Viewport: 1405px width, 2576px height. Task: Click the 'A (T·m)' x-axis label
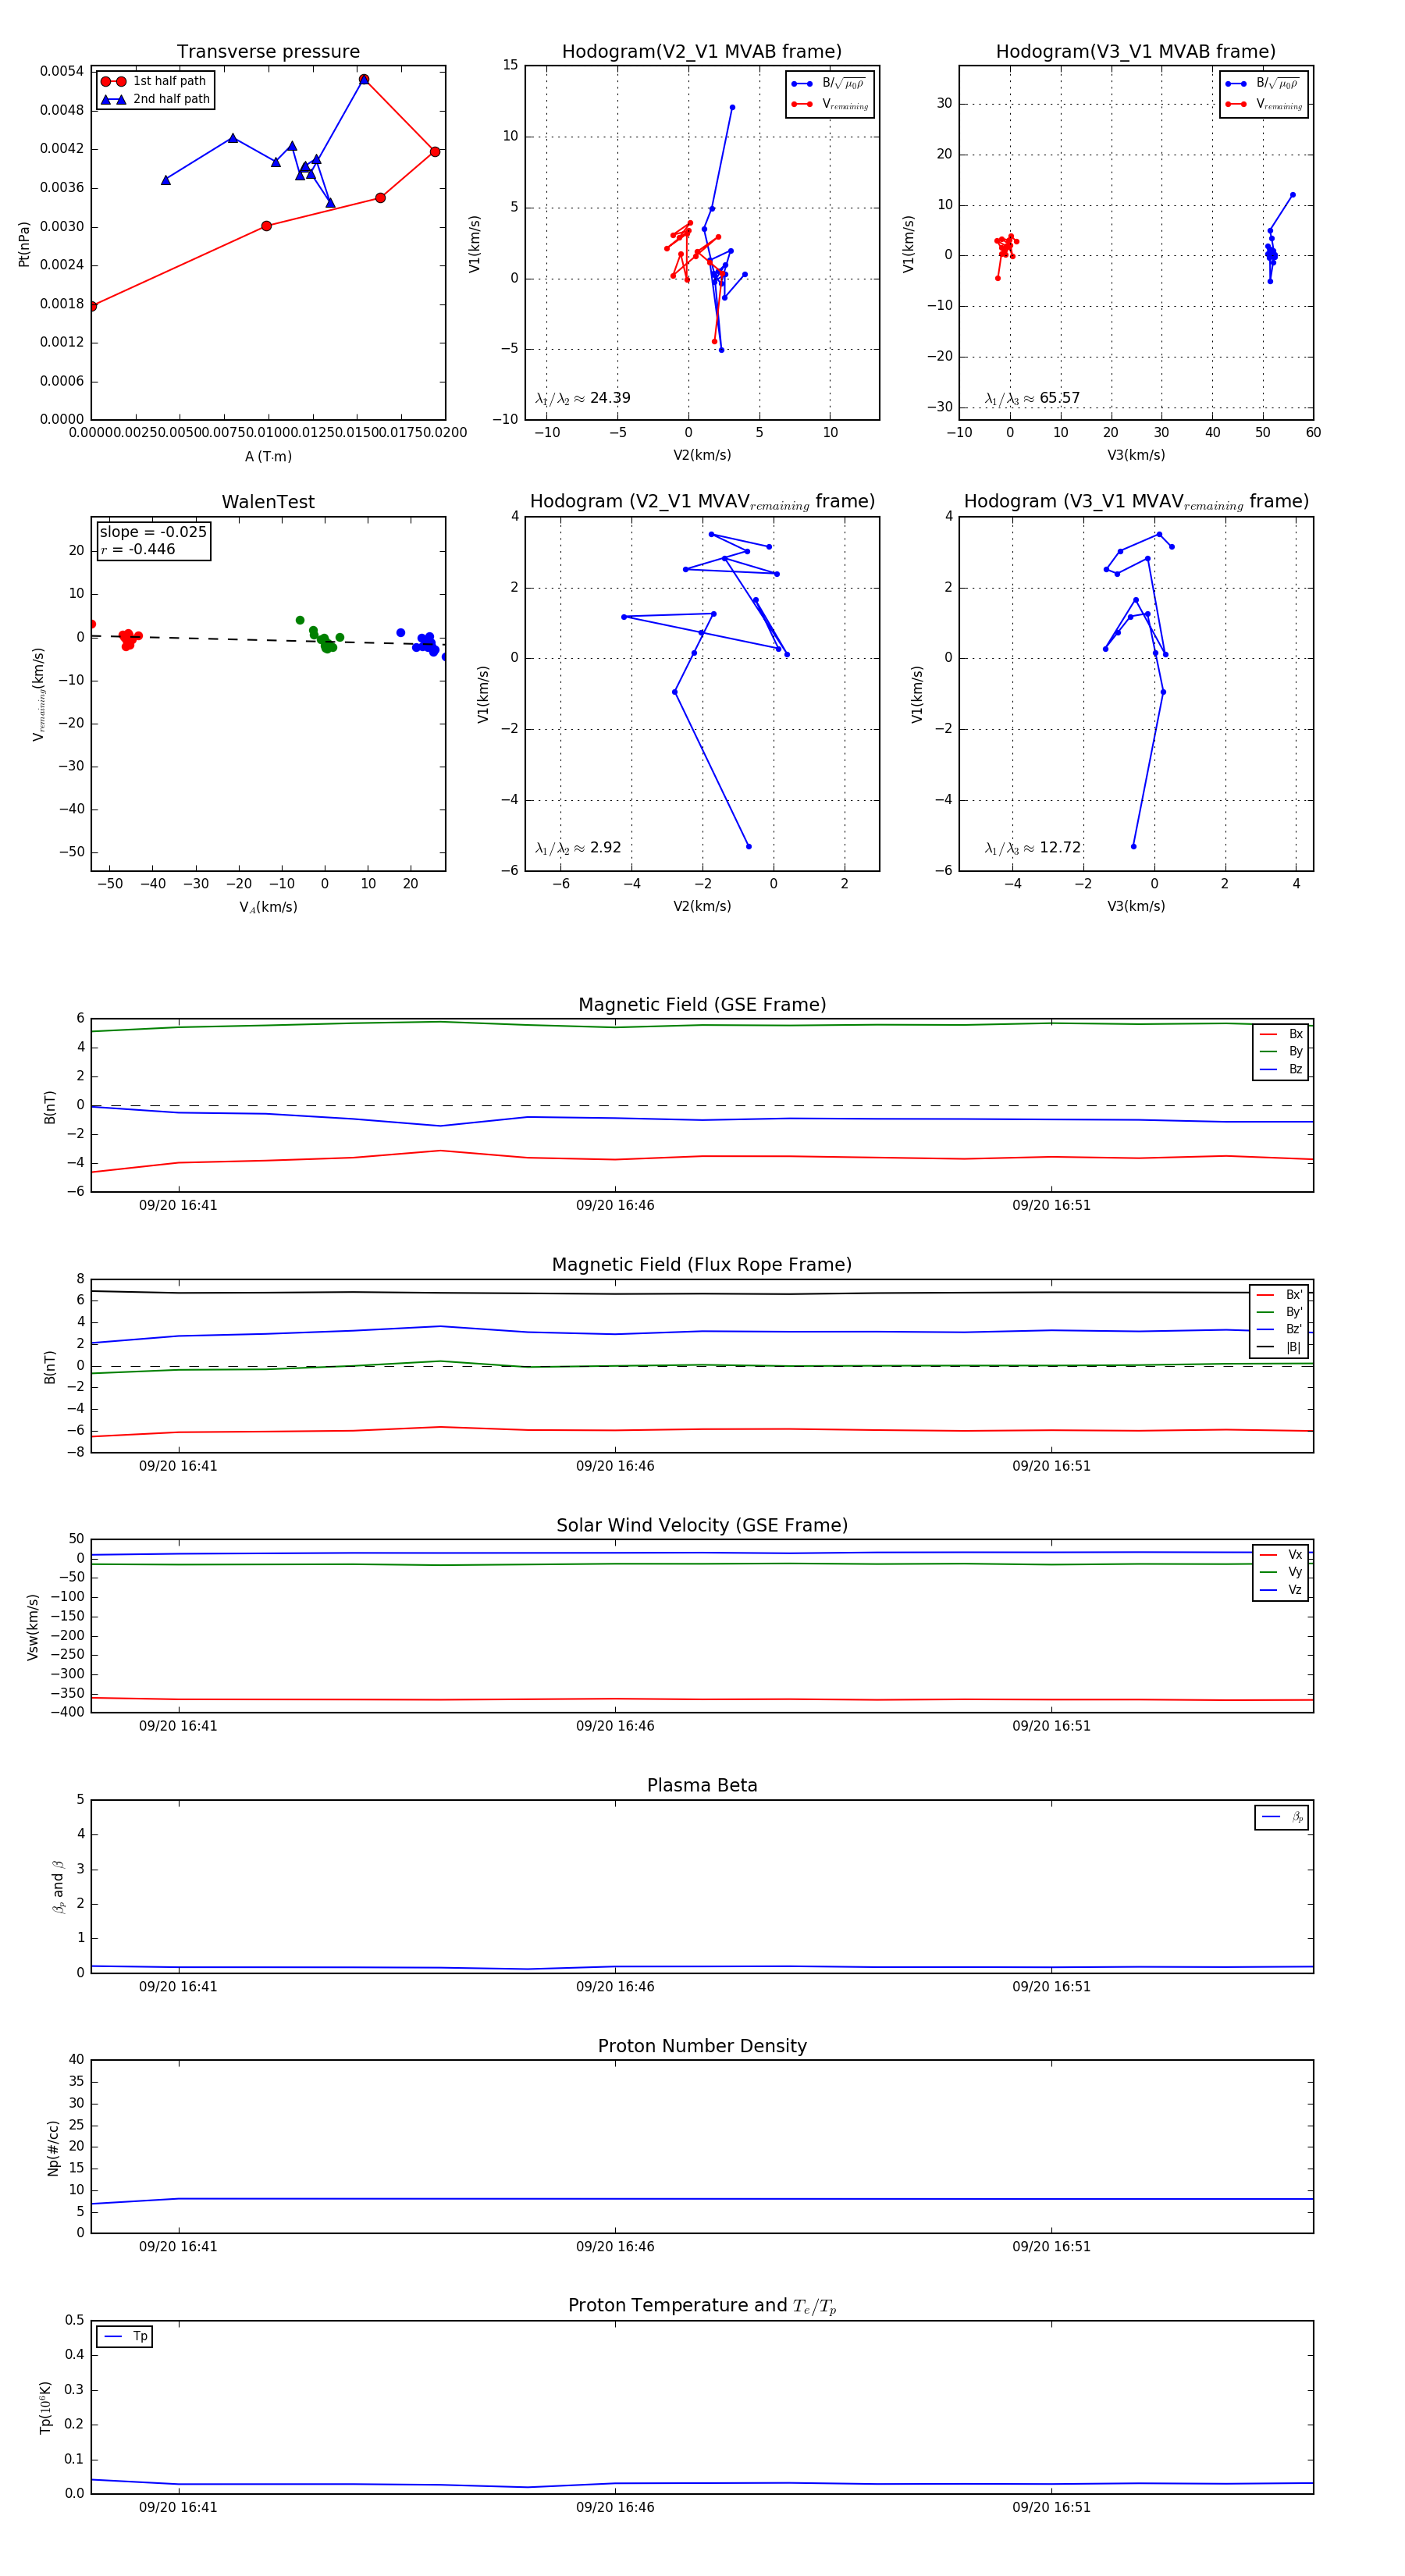268,457
